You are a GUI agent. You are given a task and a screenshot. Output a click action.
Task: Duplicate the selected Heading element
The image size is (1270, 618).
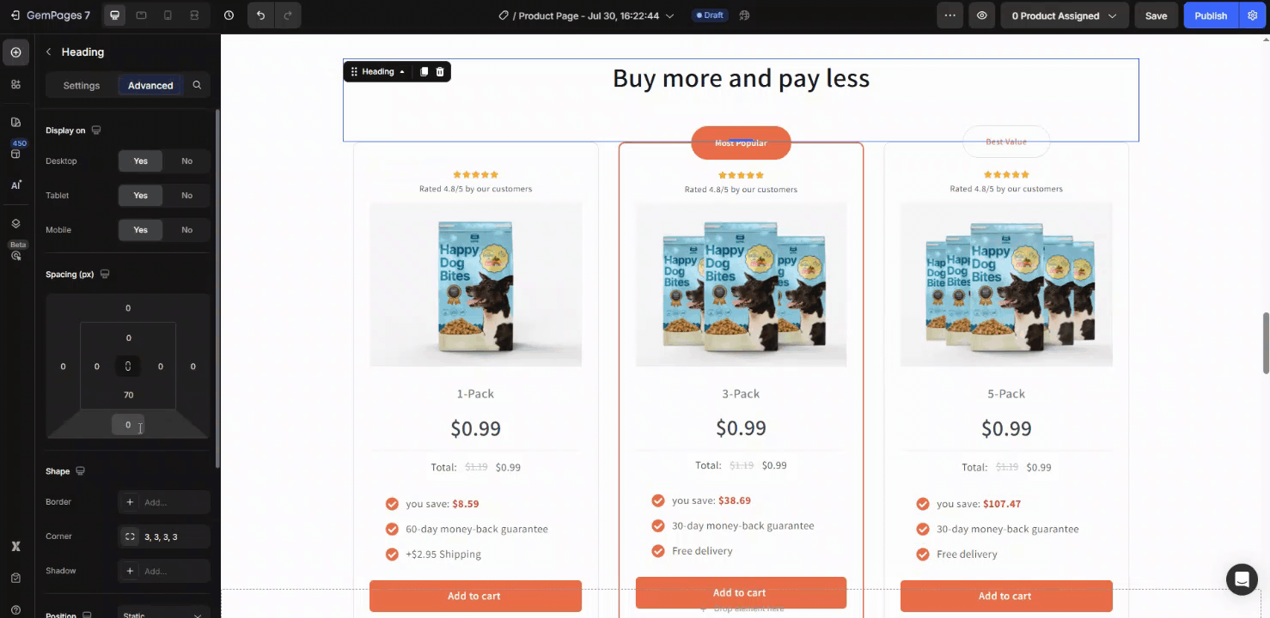coord(424,72)
